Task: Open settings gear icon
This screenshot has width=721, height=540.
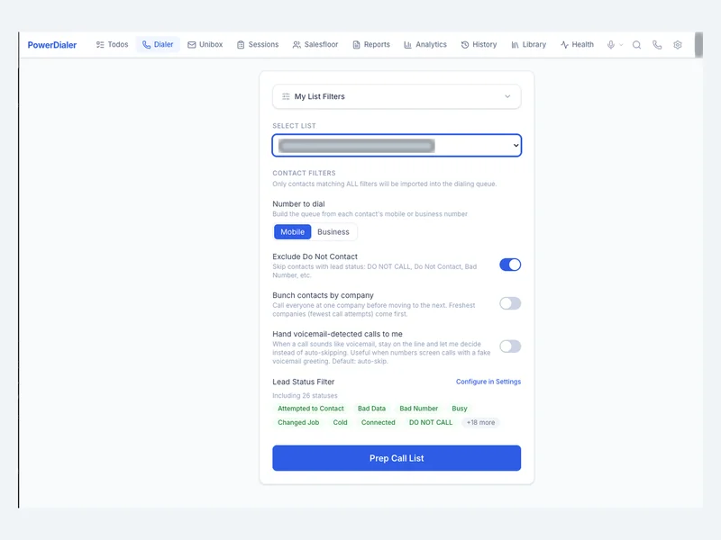Action: tap(678, 45)
